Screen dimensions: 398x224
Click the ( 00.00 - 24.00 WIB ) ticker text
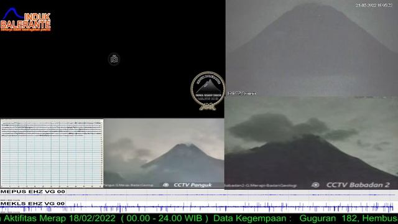(x=164, y=218)
